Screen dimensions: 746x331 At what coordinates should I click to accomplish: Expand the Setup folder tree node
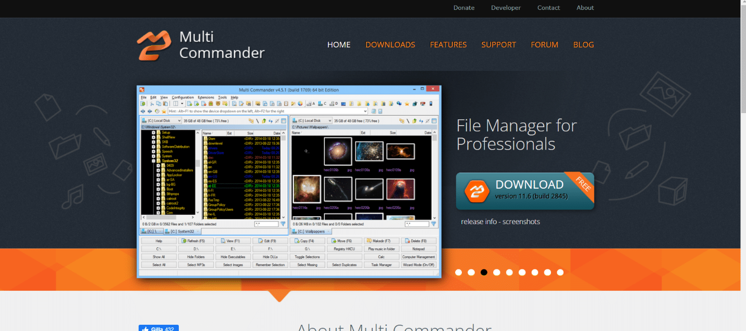(x=153, y=132)
